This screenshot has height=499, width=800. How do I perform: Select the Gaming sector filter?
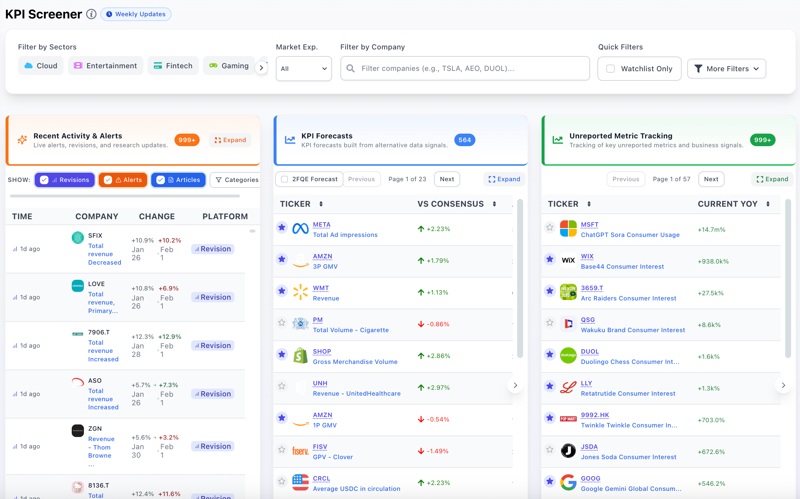tap(229, 66)
